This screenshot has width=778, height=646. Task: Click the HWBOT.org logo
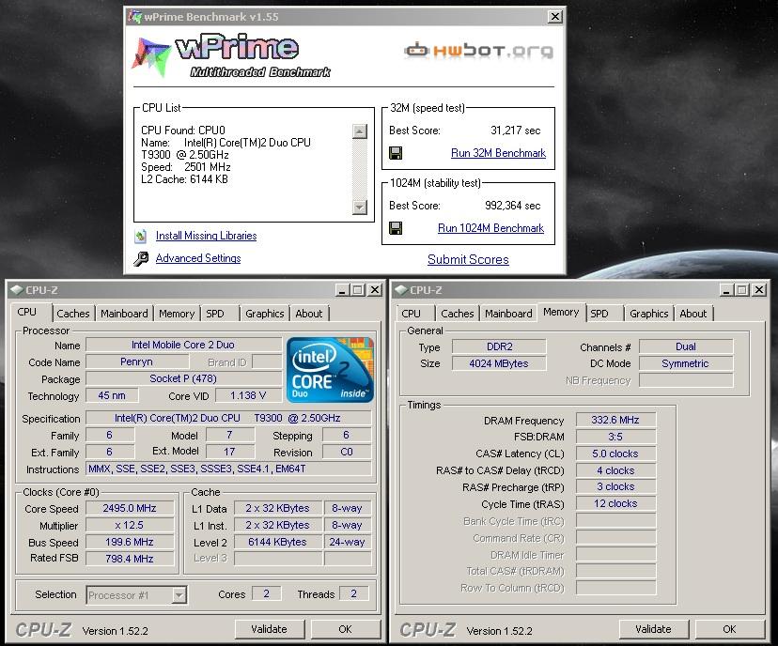pyautogui.click(x=479, y=50)
